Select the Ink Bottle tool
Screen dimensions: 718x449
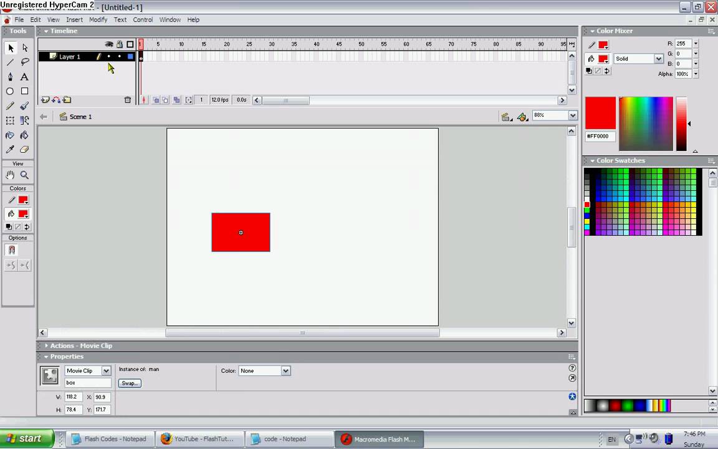pos(10,135)
